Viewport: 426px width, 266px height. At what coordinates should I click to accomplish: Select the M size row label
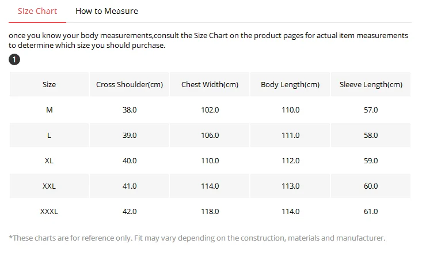coord(49,110)
